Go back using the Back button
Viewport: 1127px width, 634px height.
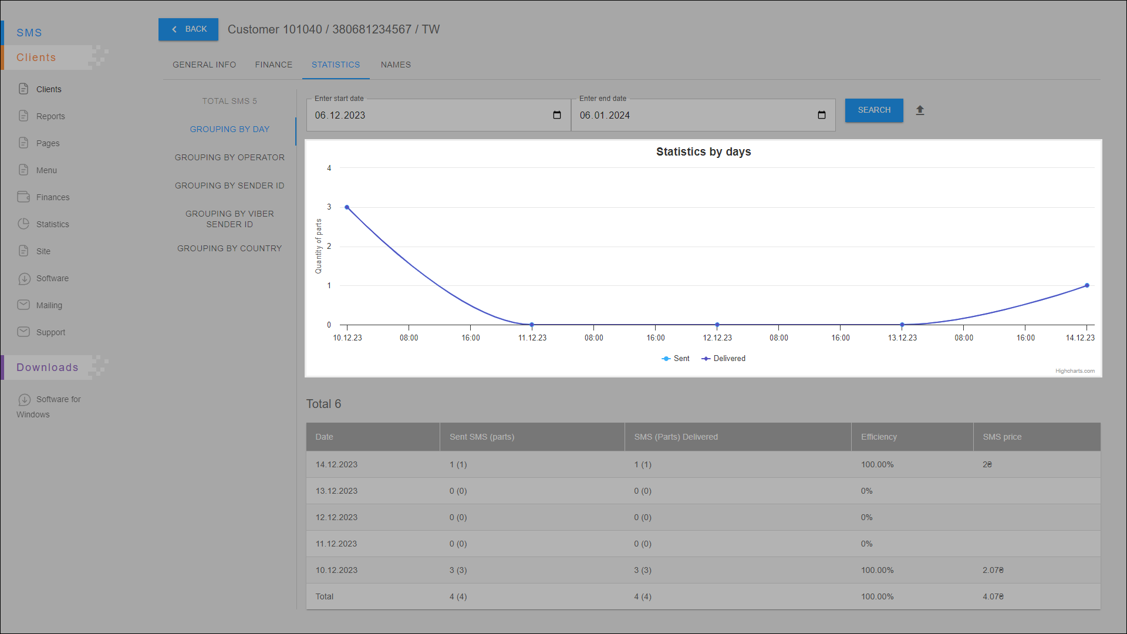pyautogui.click(x=188, y=29)
